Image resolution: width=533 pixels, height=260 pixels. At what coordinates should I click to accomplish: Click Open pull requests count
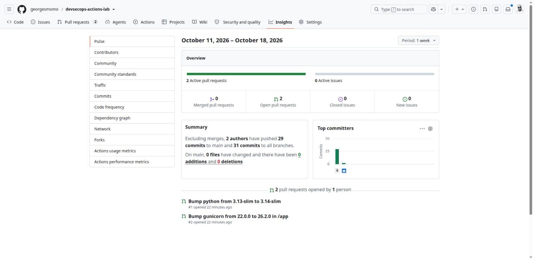278,101
